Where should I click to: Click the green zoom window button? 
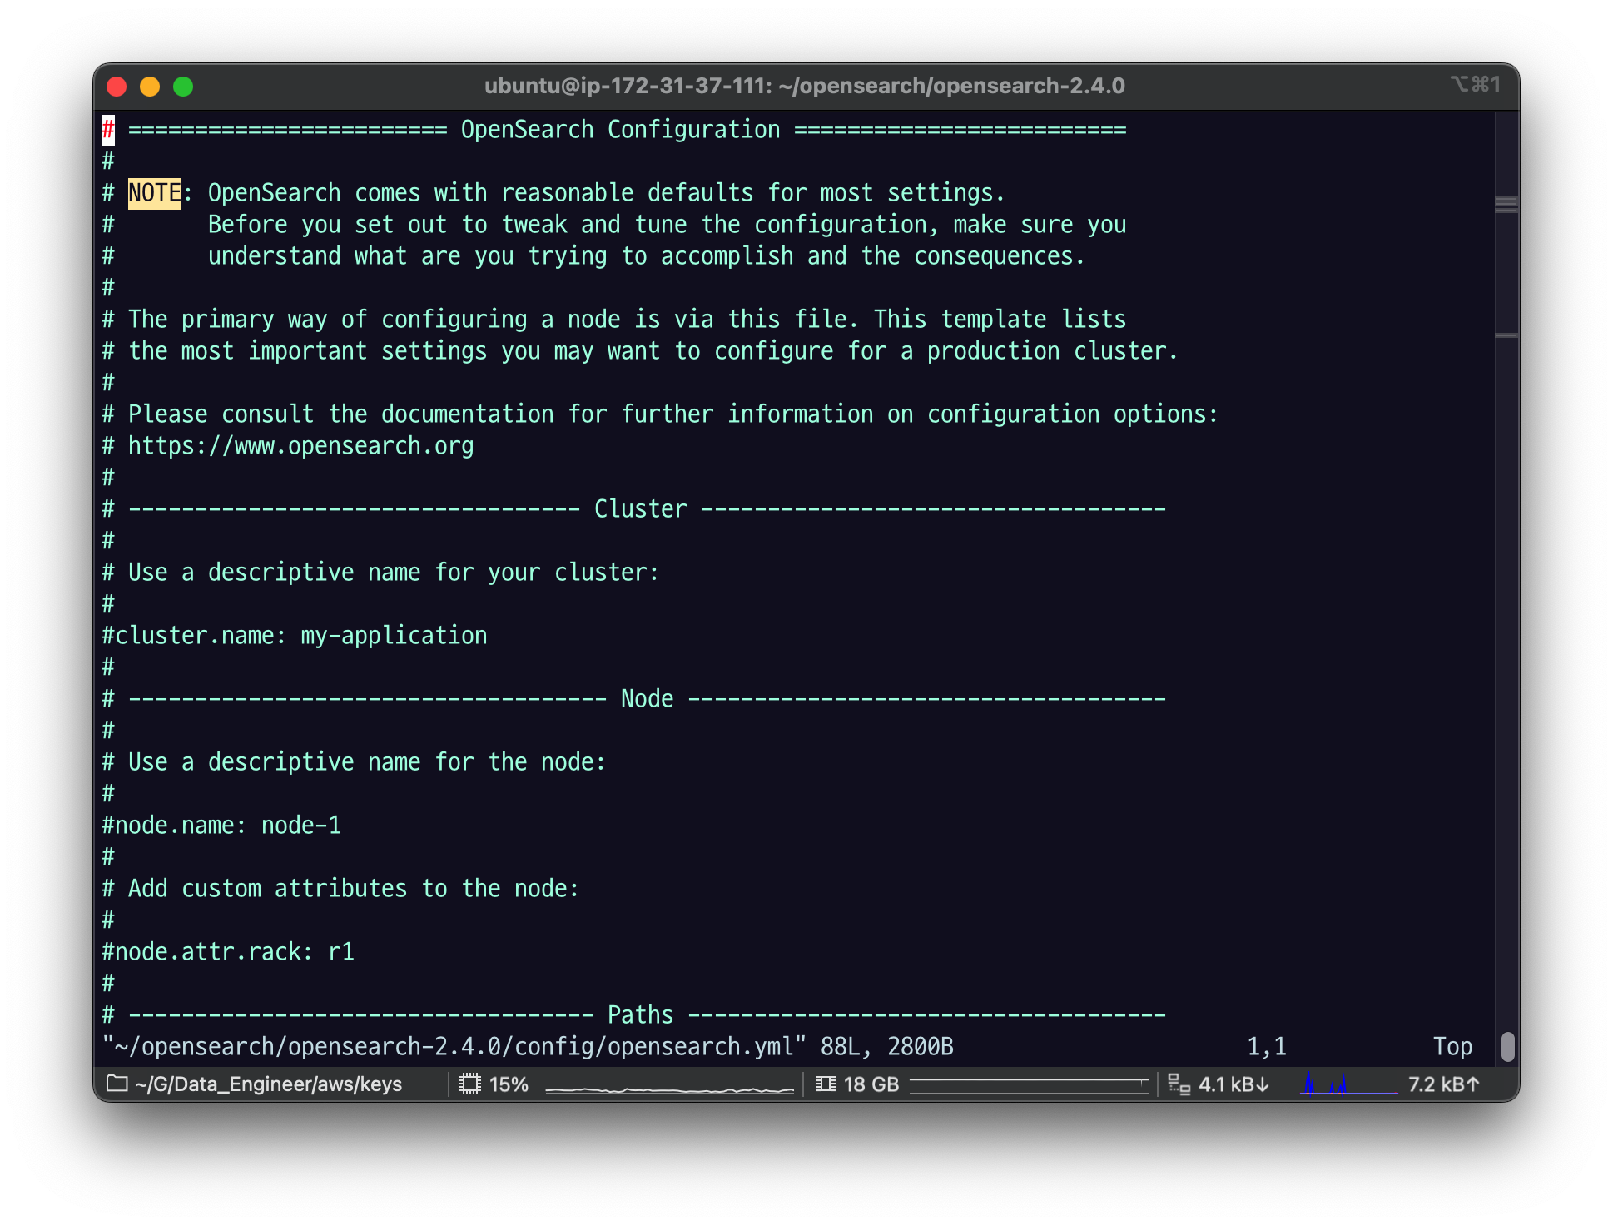tap(183, 87)
